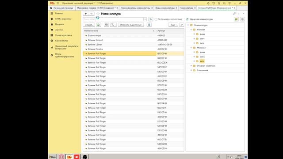Click the Создать button
Image resolution: width=283 pixels, height=159 pixels.
(x=89, y=25)
